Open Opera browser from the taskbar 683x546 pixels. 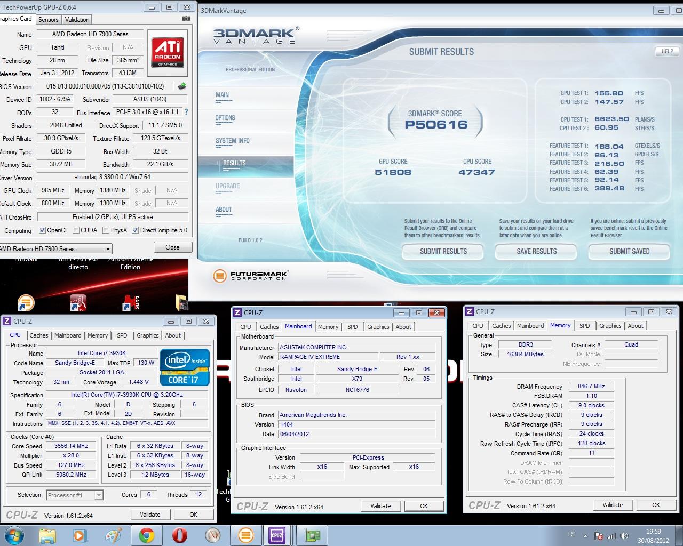(x=179, y=535)
